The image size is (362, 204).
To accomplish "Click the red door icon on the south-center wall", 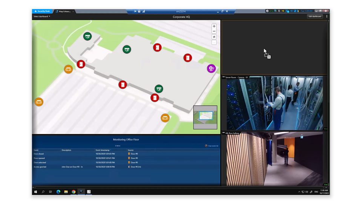I will coord(123,85).
